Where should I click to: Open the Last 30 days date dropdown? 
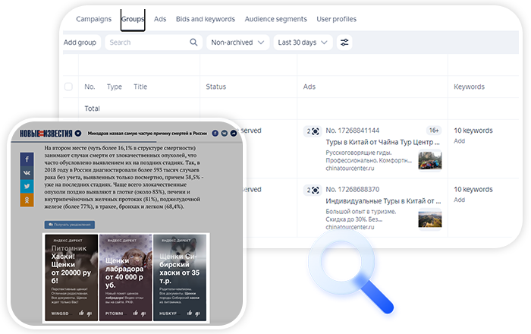pos(303,43)
